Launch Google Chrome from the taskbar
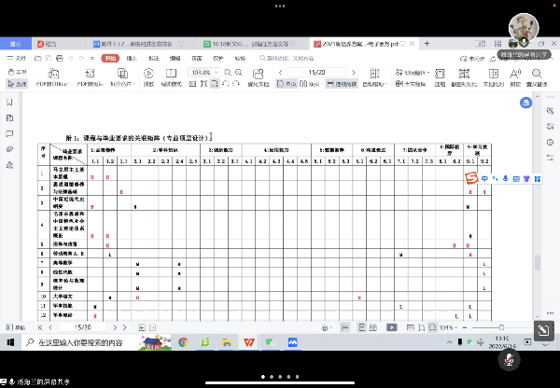This screenshot has height=388, width=560. coord(184,342)
